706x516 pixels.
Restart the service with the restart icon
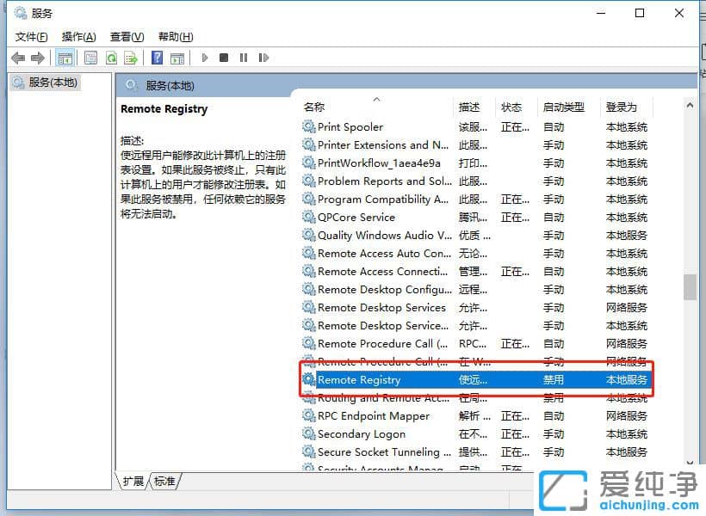pos(263,58)
